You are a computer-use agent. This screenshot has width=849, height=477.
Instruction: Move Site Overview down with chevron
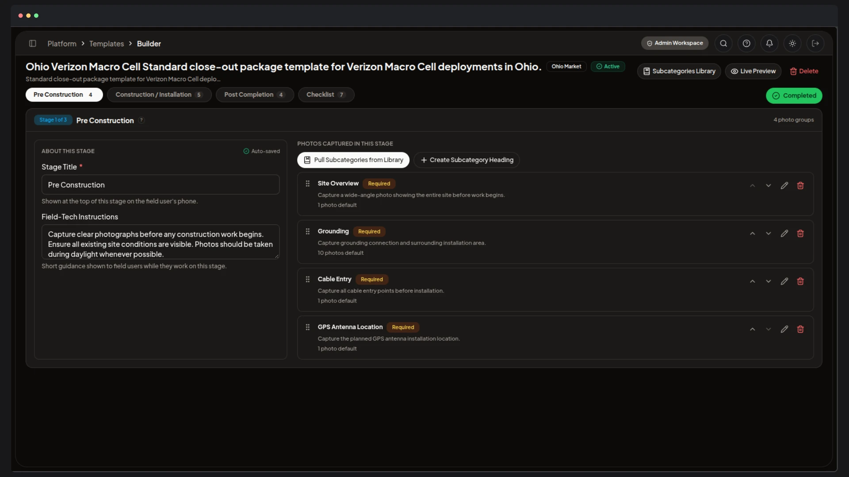pos(769,185)
